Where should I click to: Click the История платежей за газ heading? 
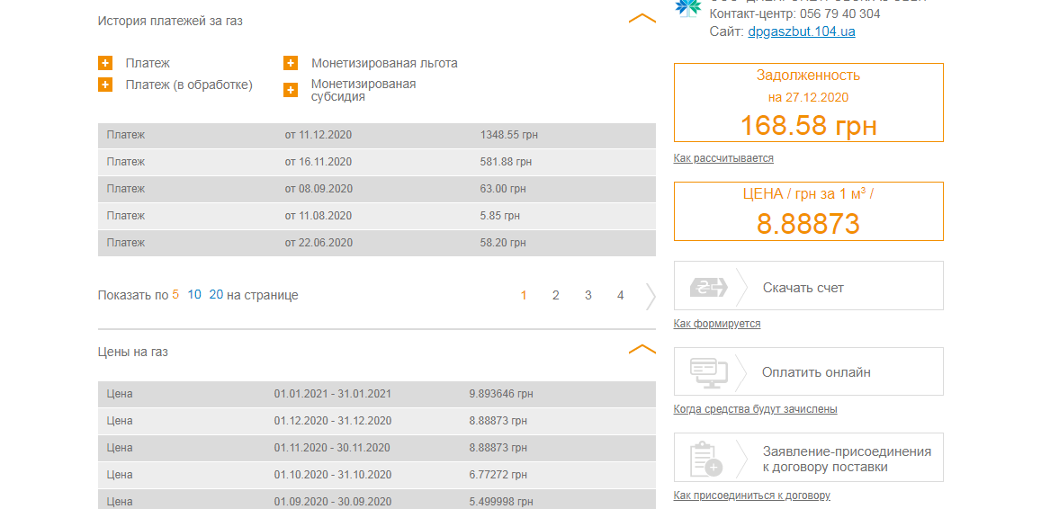pyautogui.click(x=170, y=21)
